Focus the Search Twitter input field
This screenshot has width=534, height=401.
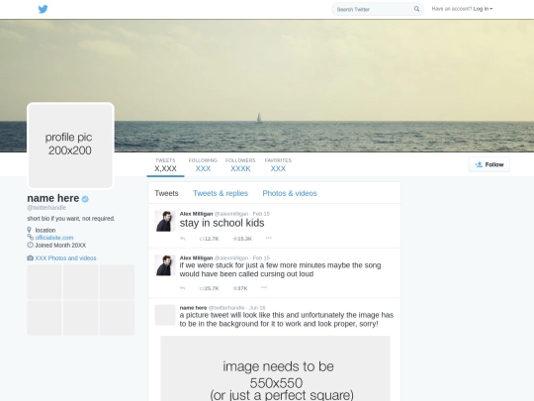point(378,9)
